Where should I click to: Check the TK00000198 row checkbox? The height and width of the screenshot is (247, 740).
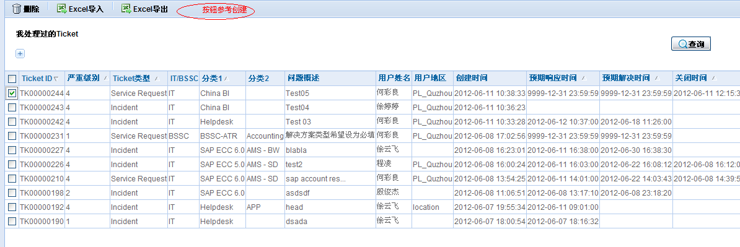[12, 193]
